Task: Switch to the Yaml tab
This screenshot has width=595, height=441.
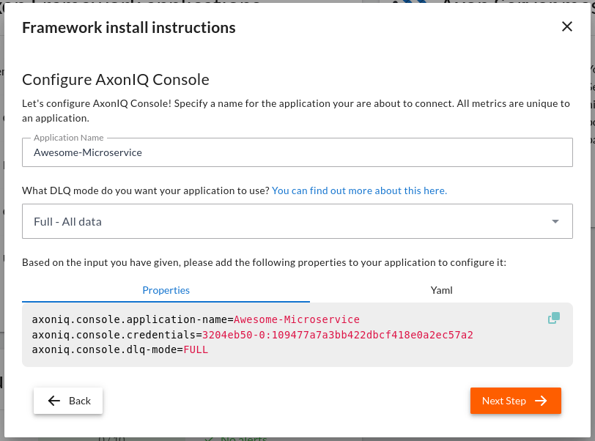Action: [x=441, y=290]
